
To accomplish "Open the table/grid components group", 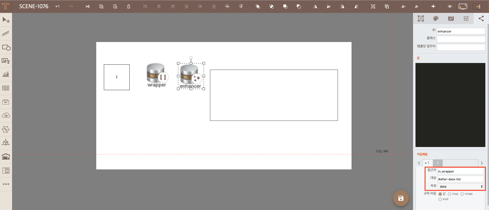I will (6, 88).
